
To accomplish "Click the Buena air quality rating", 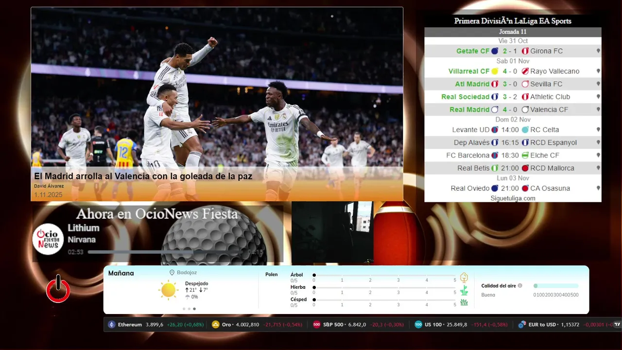I will point(488,295).
